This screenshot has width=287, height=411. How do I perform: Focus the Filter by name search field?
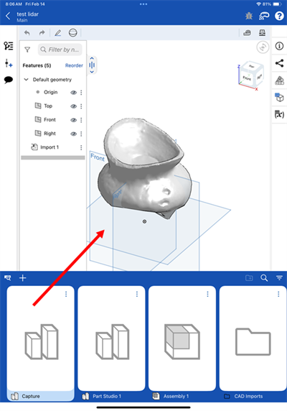(x=60, y=50)
